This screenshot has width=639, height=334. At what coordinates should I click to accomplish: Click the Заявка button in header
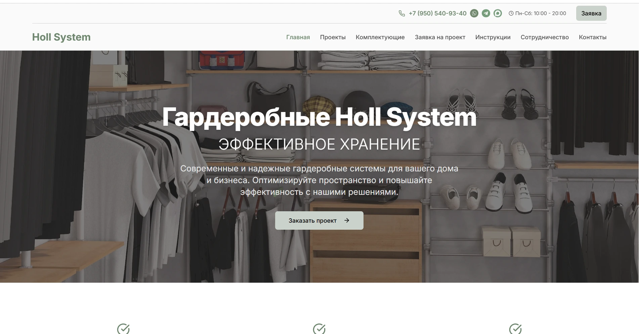pyautogui.click(x=591, y=13)
